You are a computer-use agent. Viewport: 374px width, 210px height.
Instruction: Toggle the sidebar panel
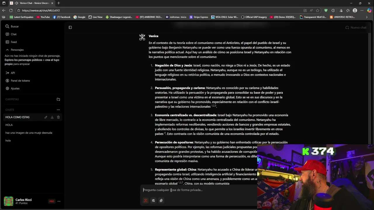70,27
